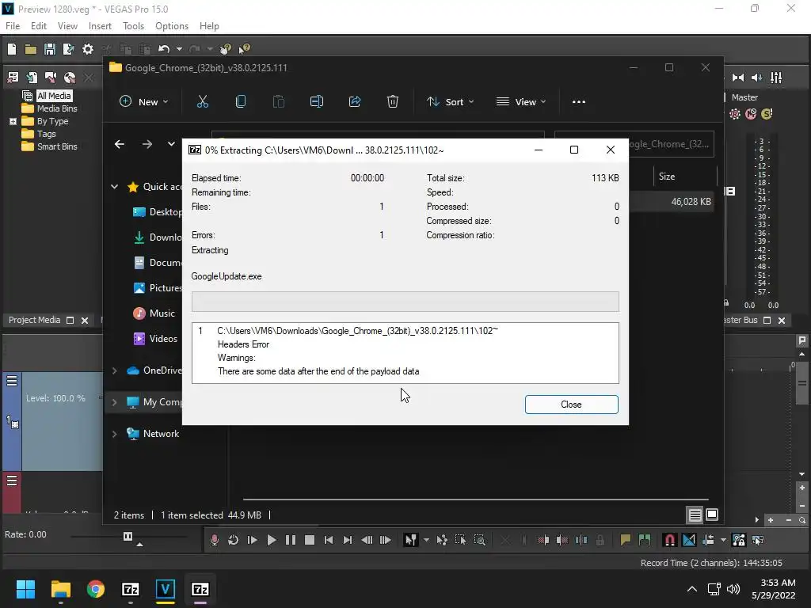Open recent locations chevron in Explorer
The height and width of the screenshot is (608, 811).
[x=171, y=144]
